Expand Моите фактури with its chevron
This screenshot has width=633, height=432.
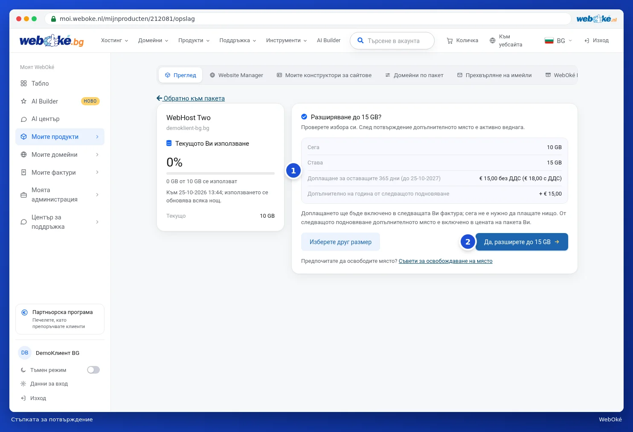97,173
